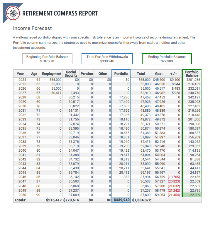The width and height of the screenshot is (208, 226).
Task: Click the Ending Portfolio Balance $22,909 box
Action: [x=167, y=59]
